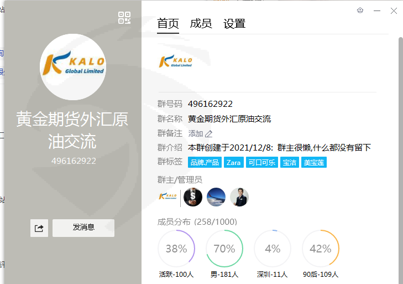403x284 pixels.
Task: Click the 42% post-90s members ring
Action: coord(321,249)
